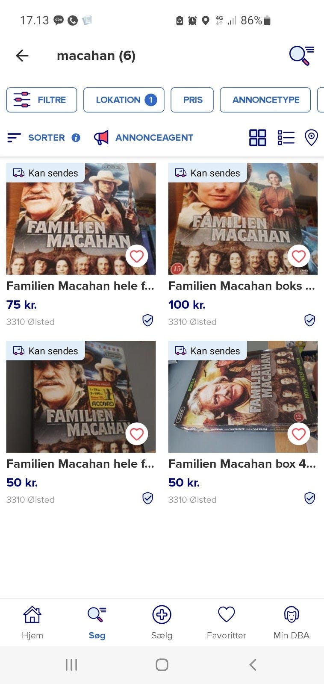324x684 pixels.
Task: Open the FILTRE filter options
Action: point(41,100)
